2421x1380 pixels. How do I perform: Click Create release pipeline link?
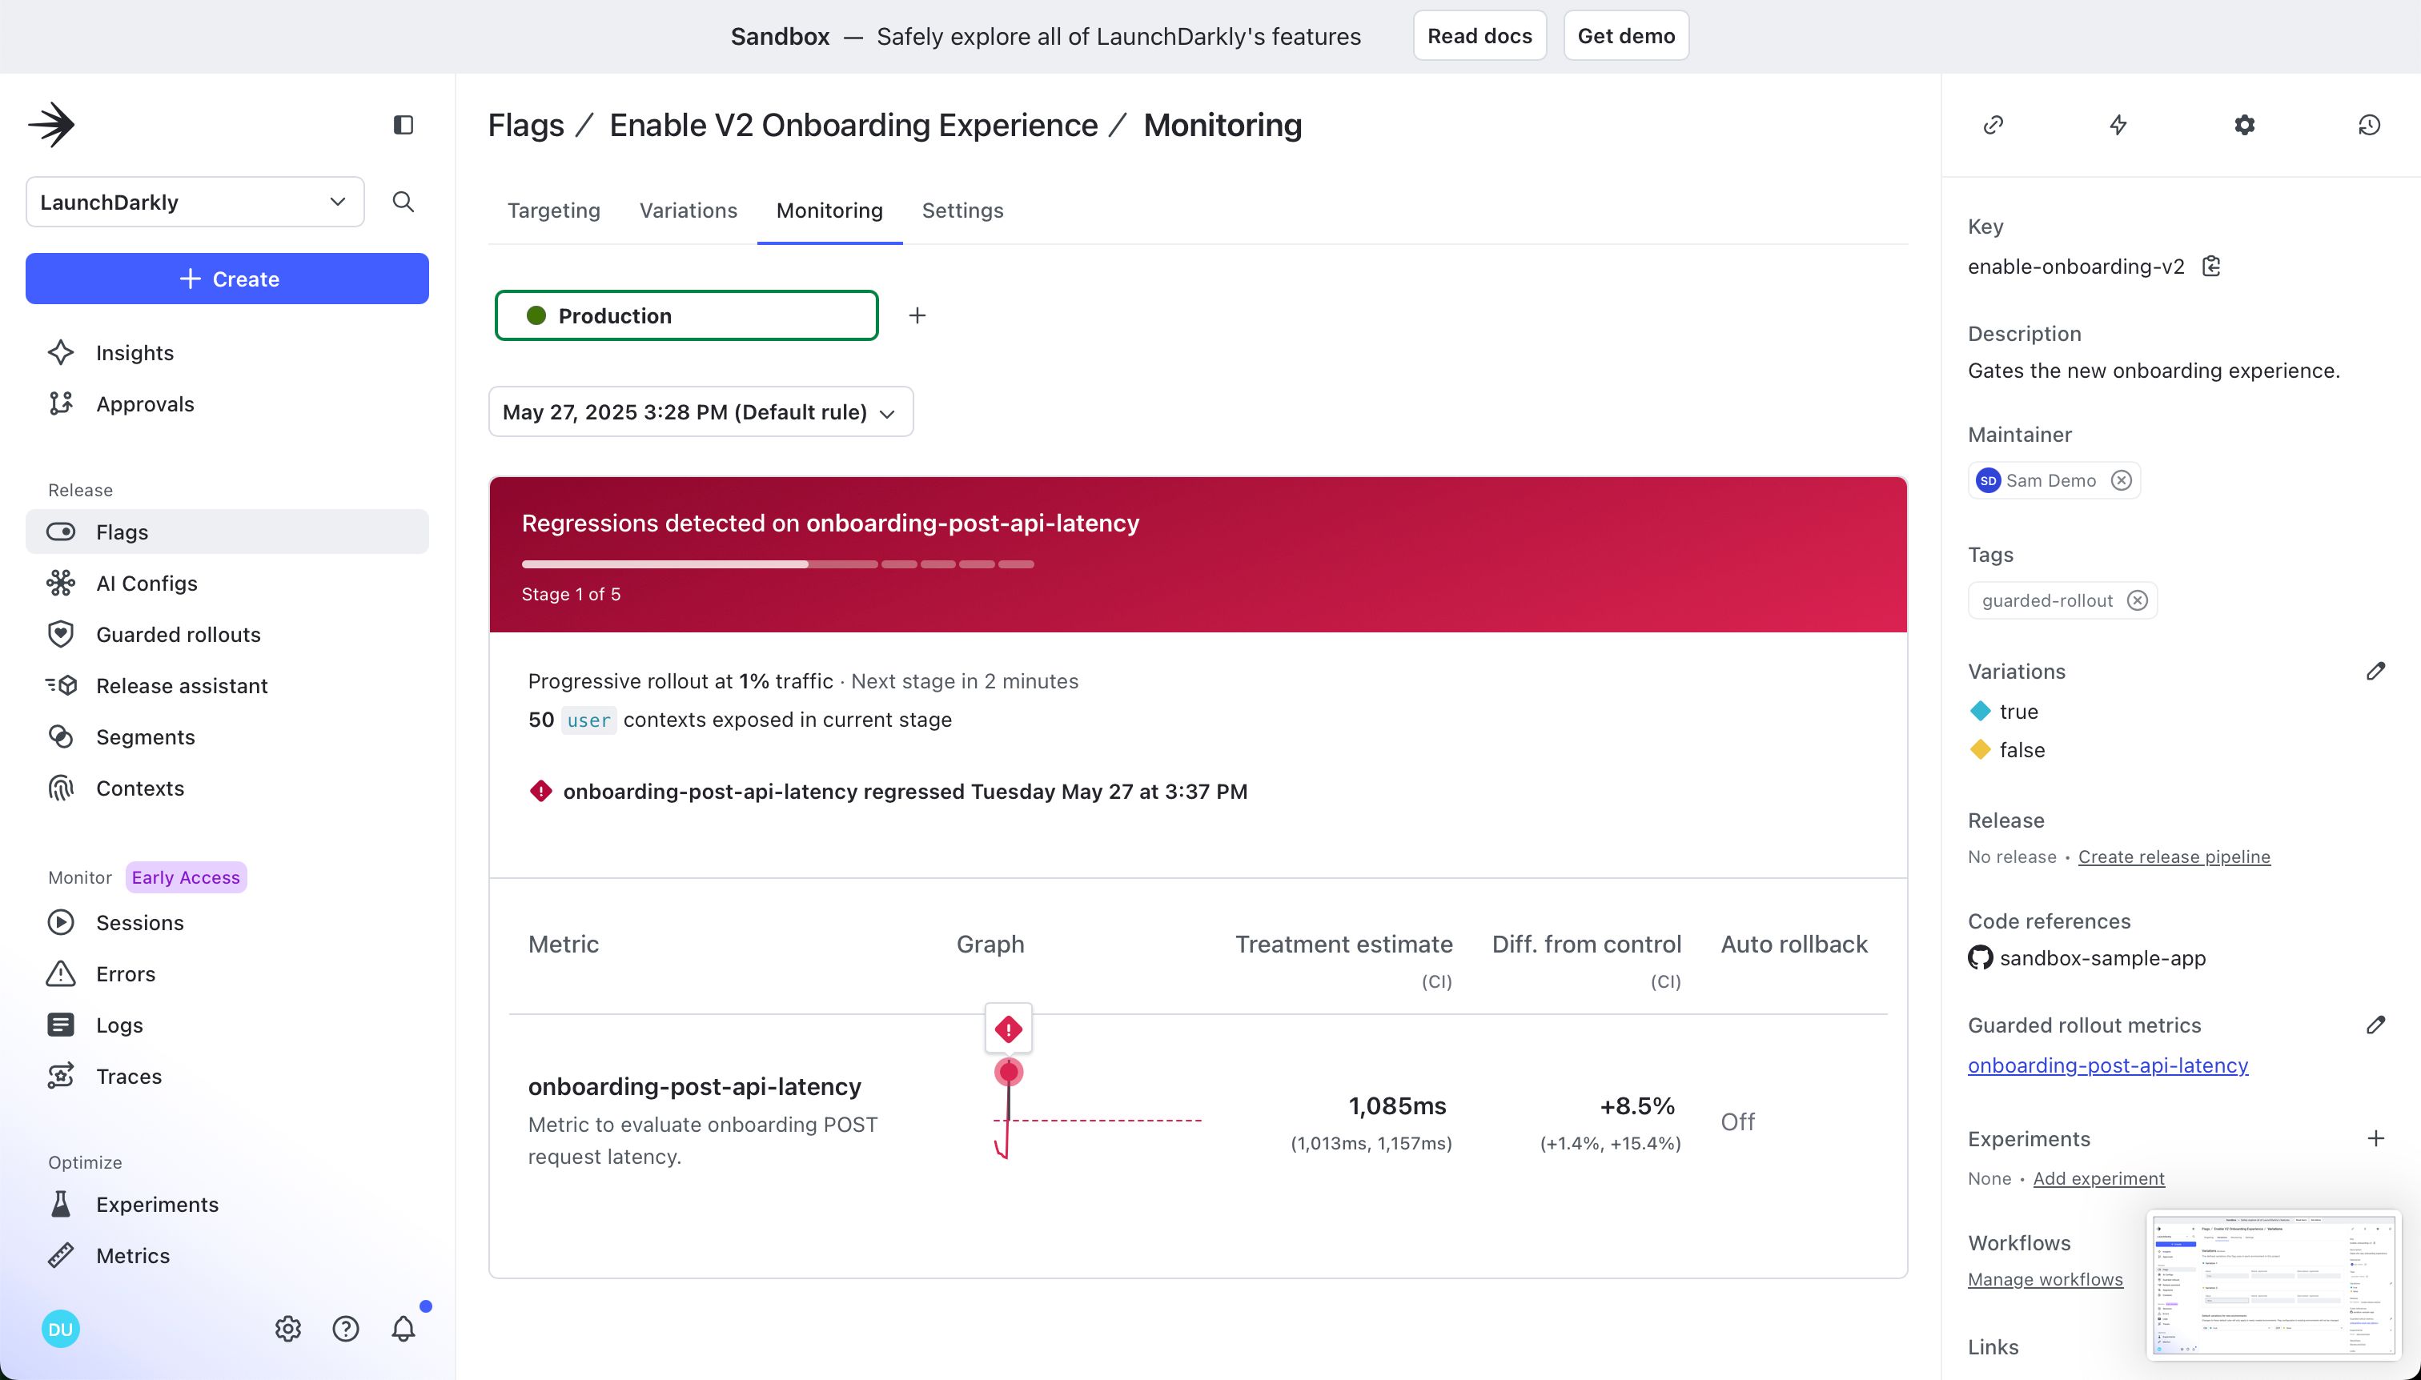click(x=2174, y=856)
